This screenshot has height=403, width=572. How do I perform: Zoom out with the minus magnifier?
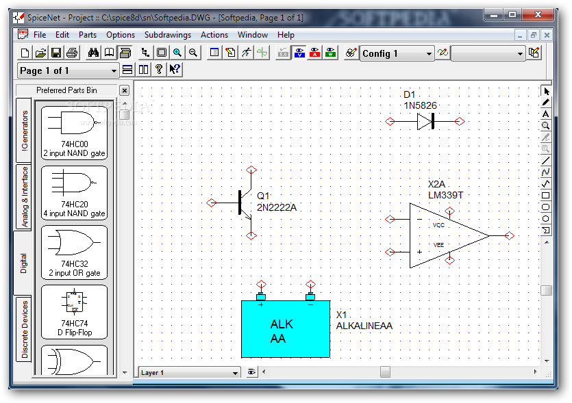(x=193, y=53)
